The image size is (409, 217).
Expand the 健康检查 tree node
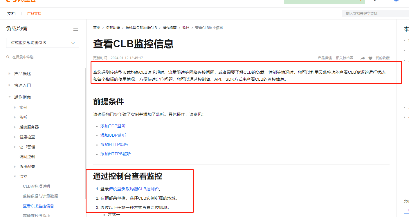[15, 137]
